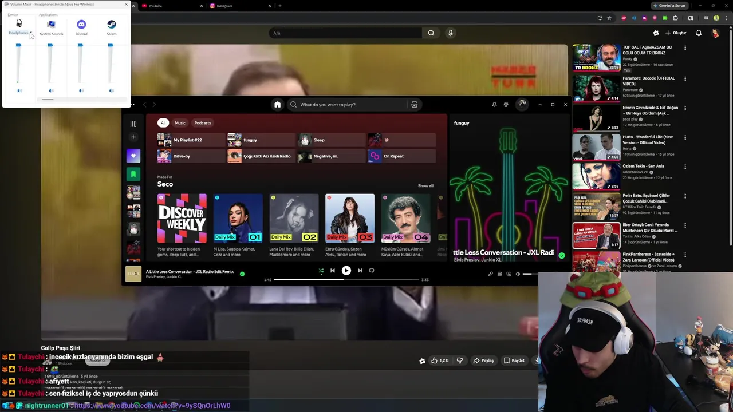This screenshot has height=412, width=733.
Task: Open Spotify notifications bell
Action: tap(494, 105)
